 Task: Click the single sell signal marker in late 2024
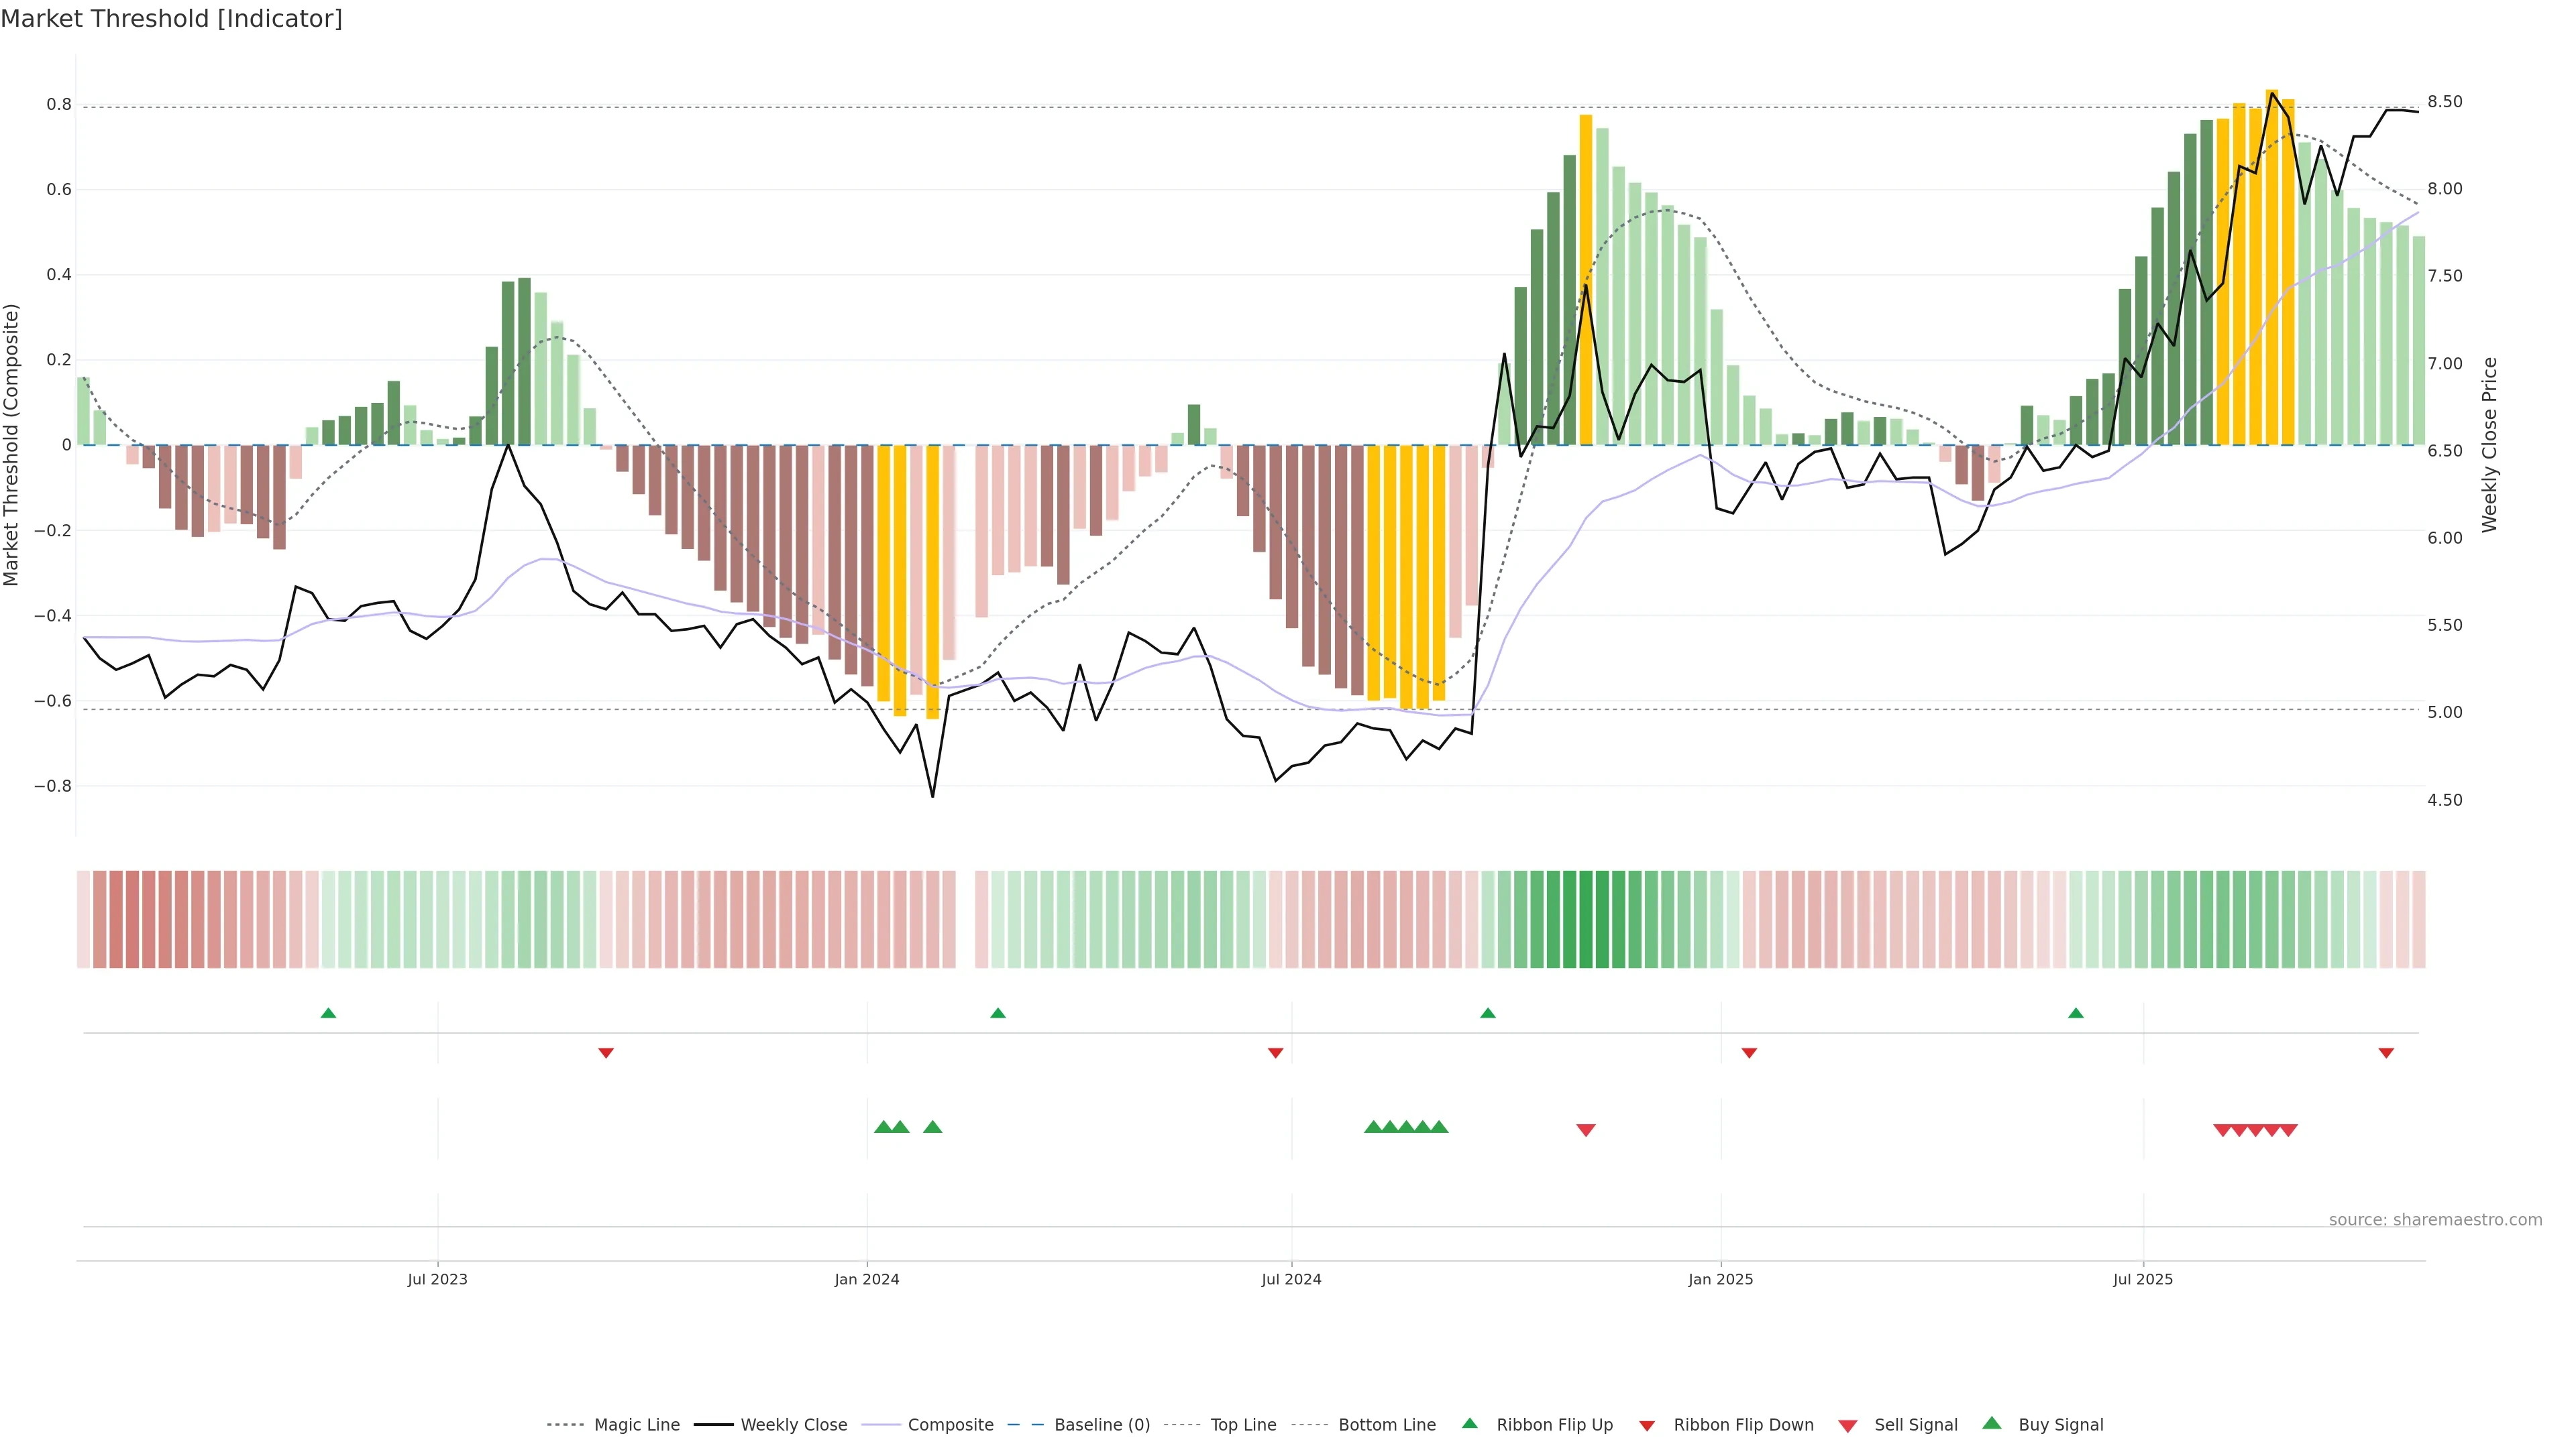(1586, 1130)
